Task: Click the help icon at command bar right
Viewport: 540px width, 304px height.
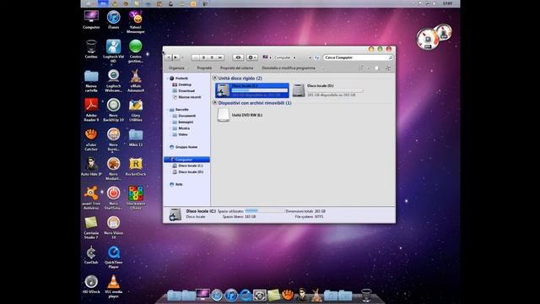Action: (x=388, y=68)
